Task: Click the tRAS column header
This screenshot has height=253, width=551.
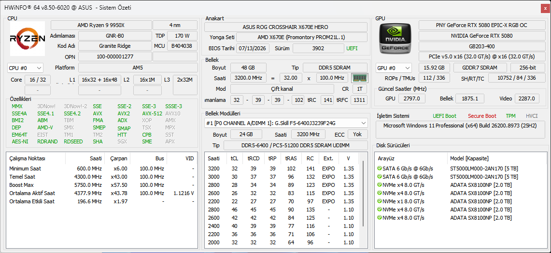Action: pyautogui.click(x=291, y=158)
